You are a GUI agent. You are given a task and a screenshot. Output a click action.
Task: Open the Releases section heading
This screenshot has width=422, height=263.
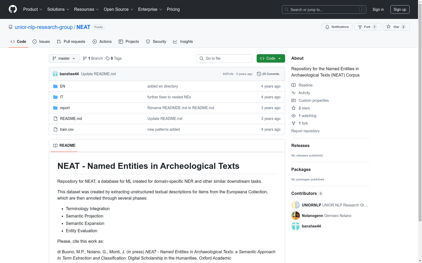point(300,146)
